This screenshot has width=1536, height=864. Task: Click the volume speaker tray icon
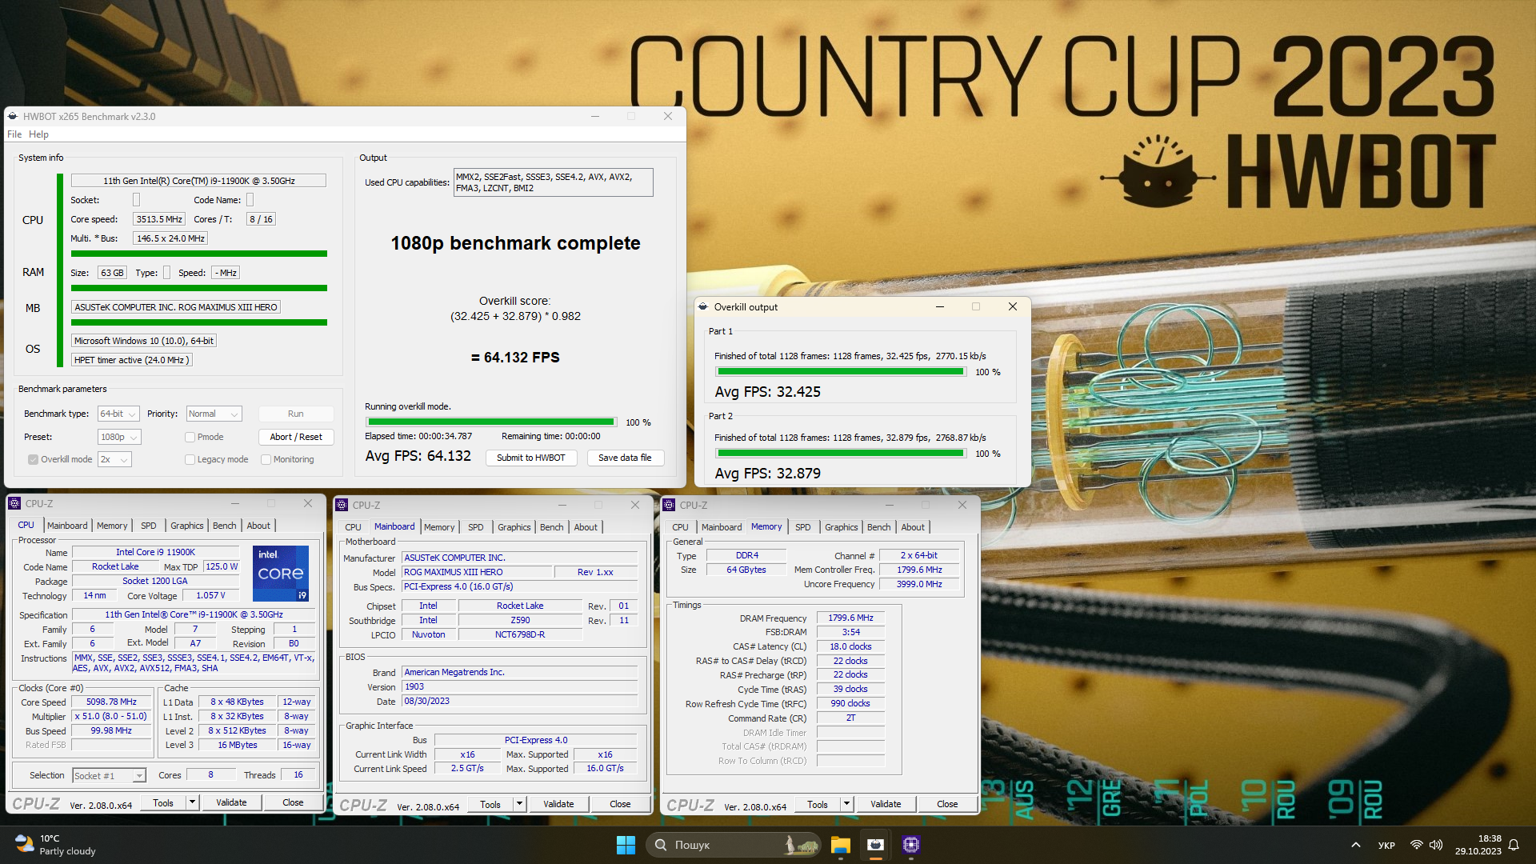1436,845
